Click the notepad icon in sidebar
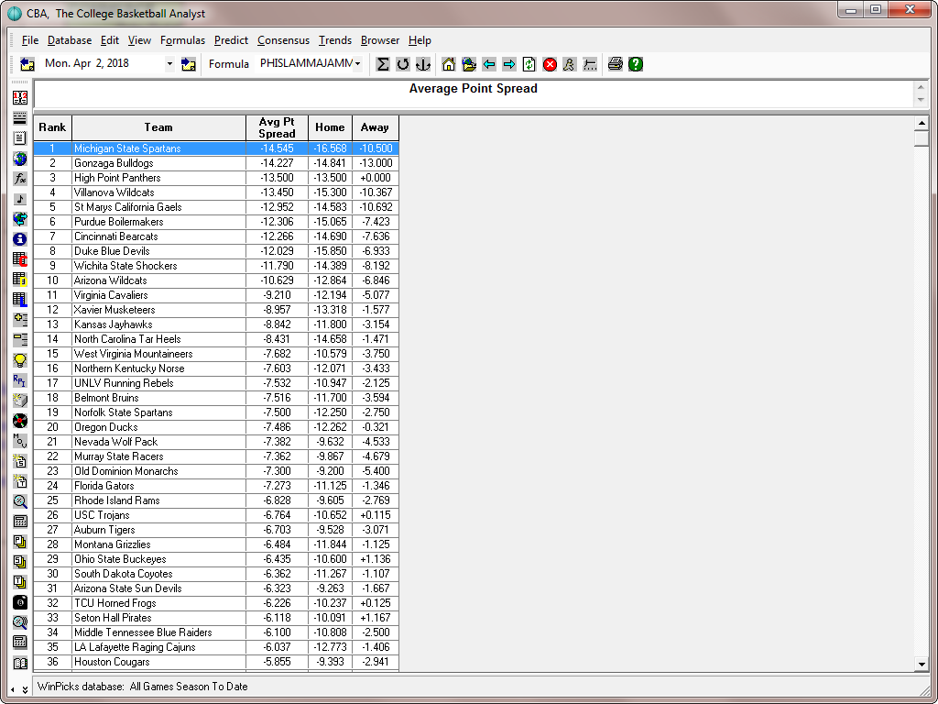938x704 pixels. pyautogui.click(x=20, y=138)
